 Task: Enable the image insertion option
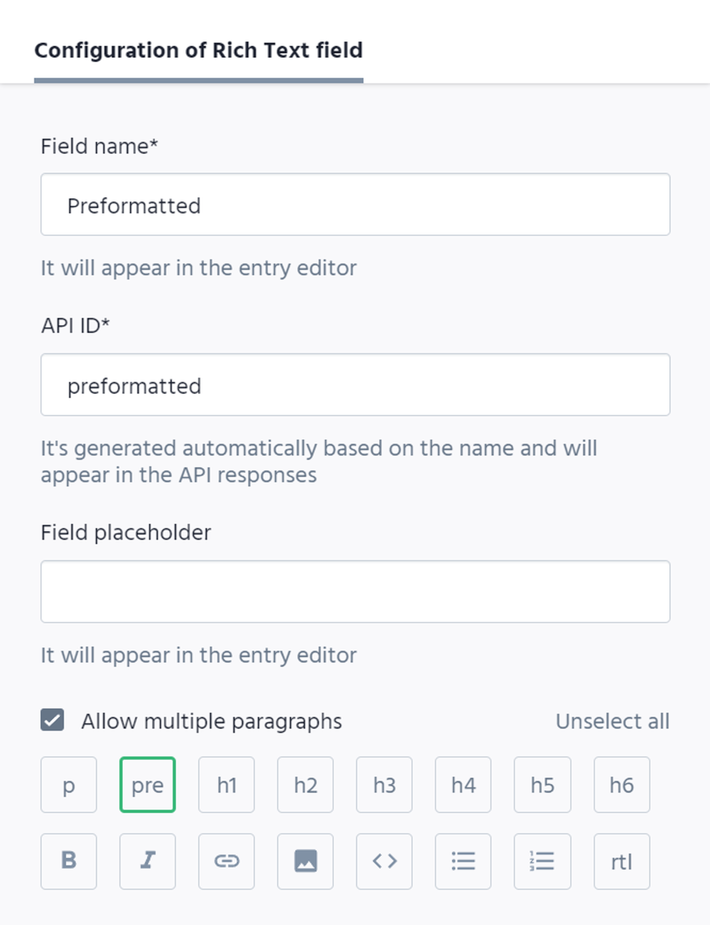pyautogui.click(x=305, y=861)
